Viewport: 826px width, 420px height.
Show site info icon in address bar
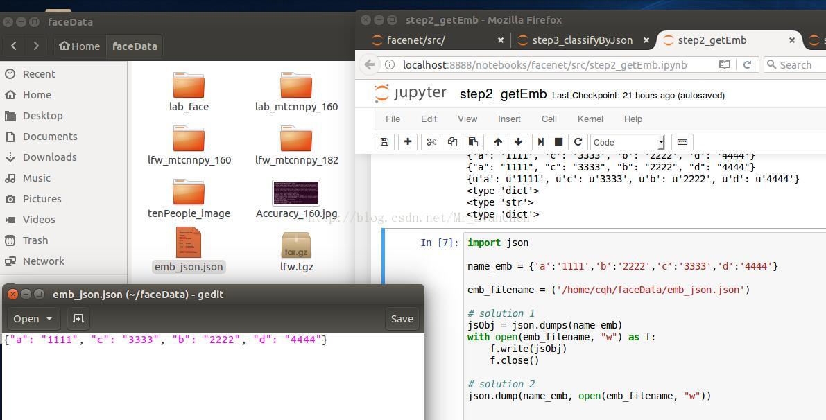point(389,64)
